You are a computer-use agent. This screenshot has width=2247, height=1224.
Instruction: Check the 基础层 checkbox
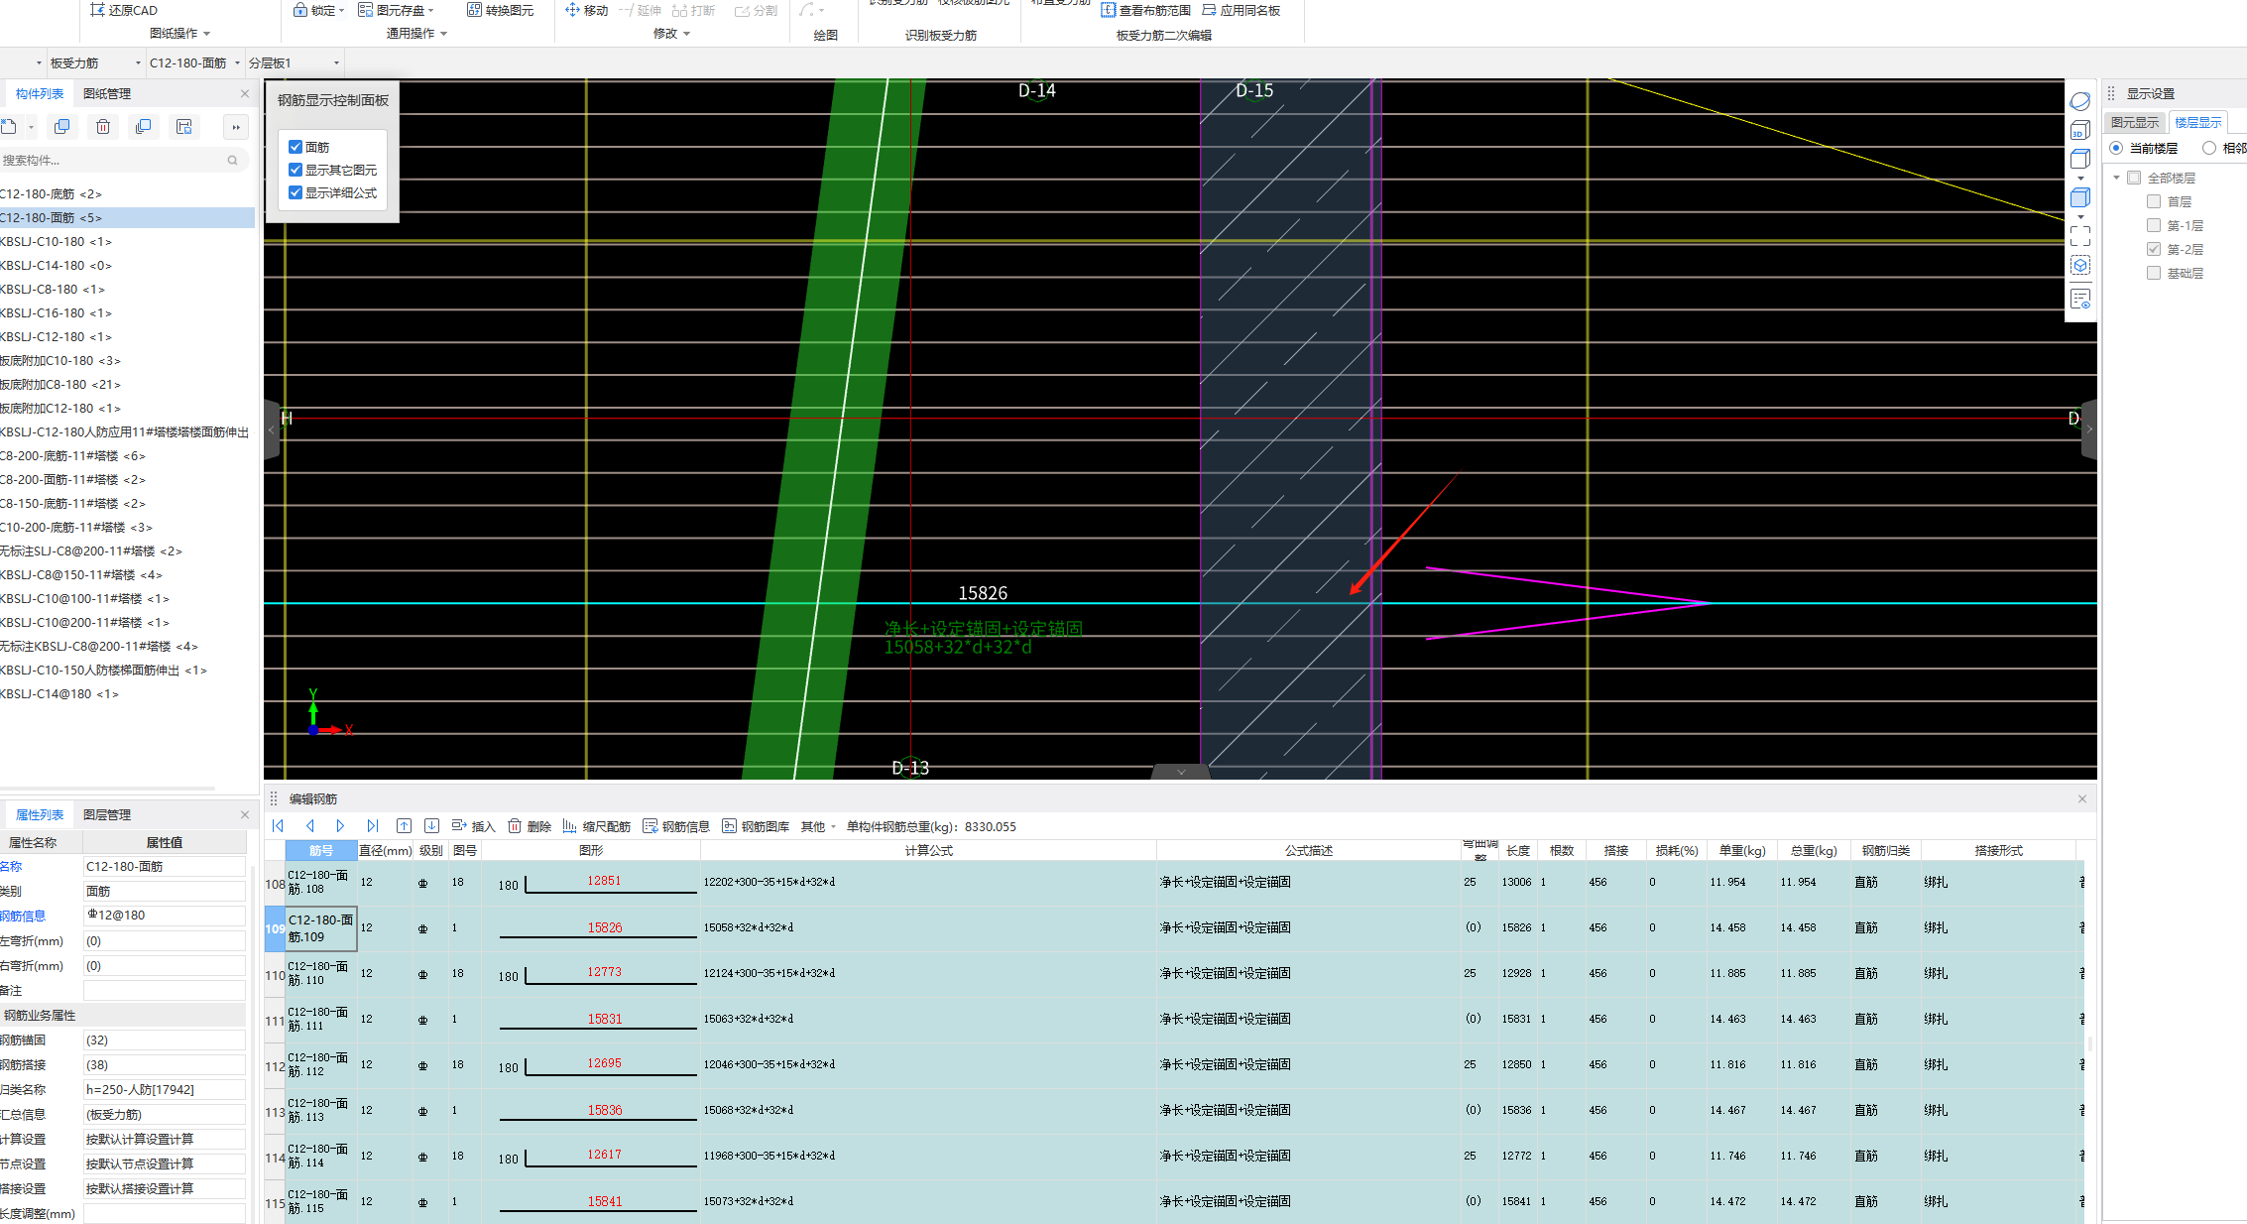(x=2154, y=273)
